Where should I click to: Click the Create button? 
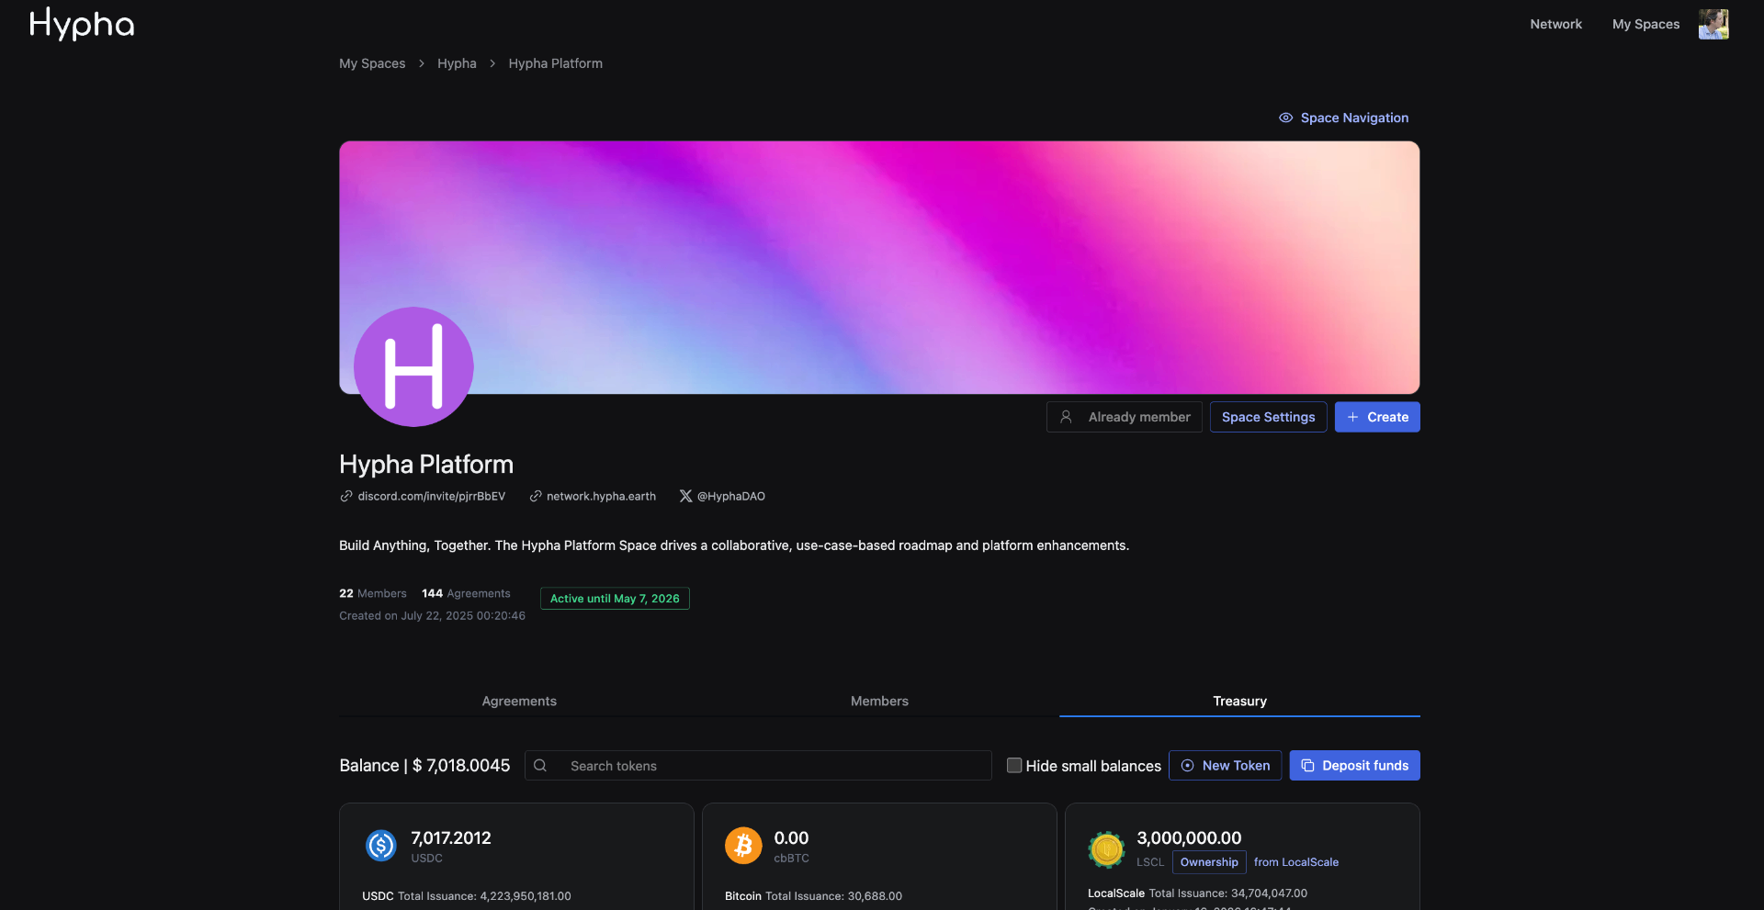pos(1377,417)
